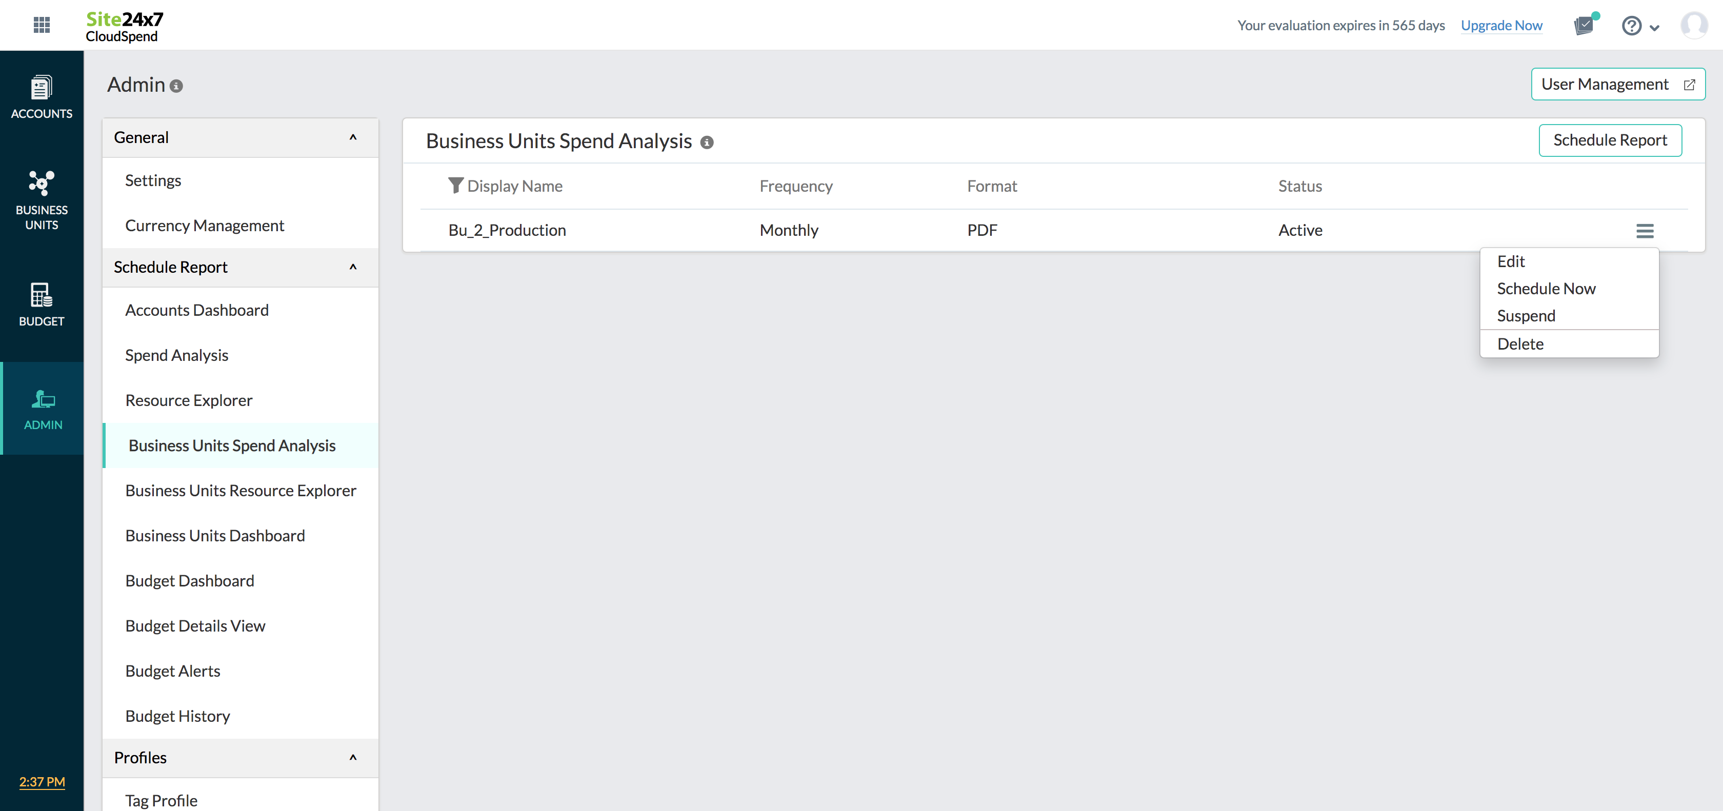Viewport: 1723px width, 811px height.
Task: Click the Schedule Report button
Action: [1610, 140]
